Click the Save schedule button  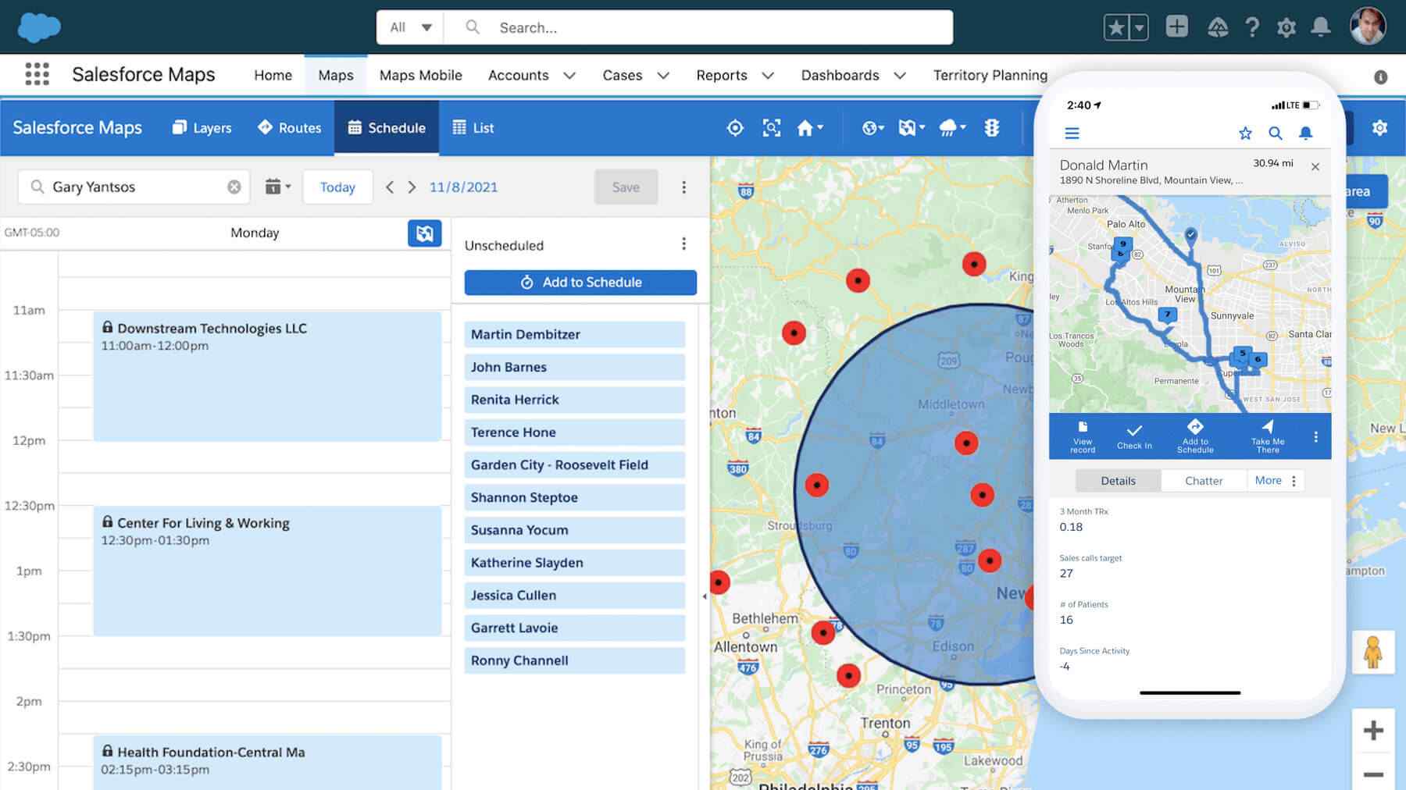pos(626,187)
